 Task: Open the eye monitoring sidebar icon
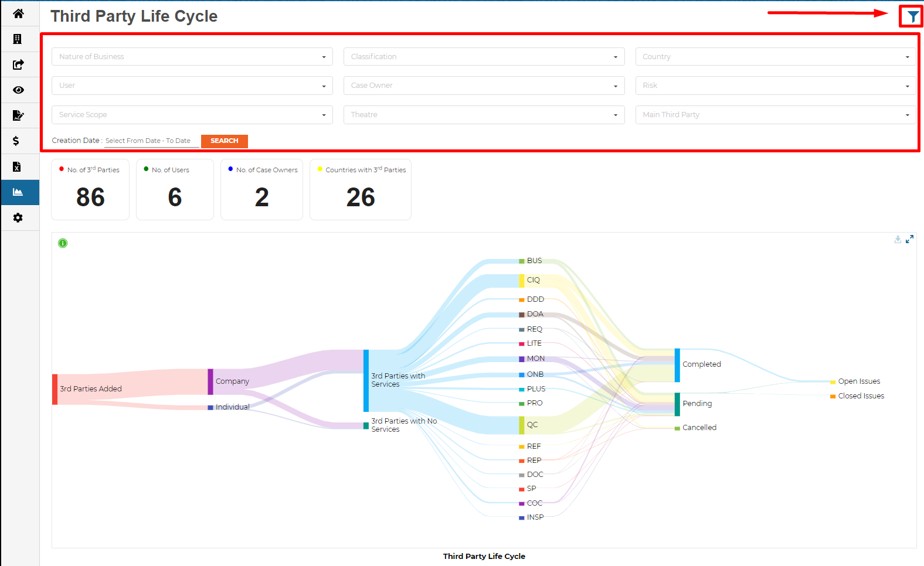18,90
